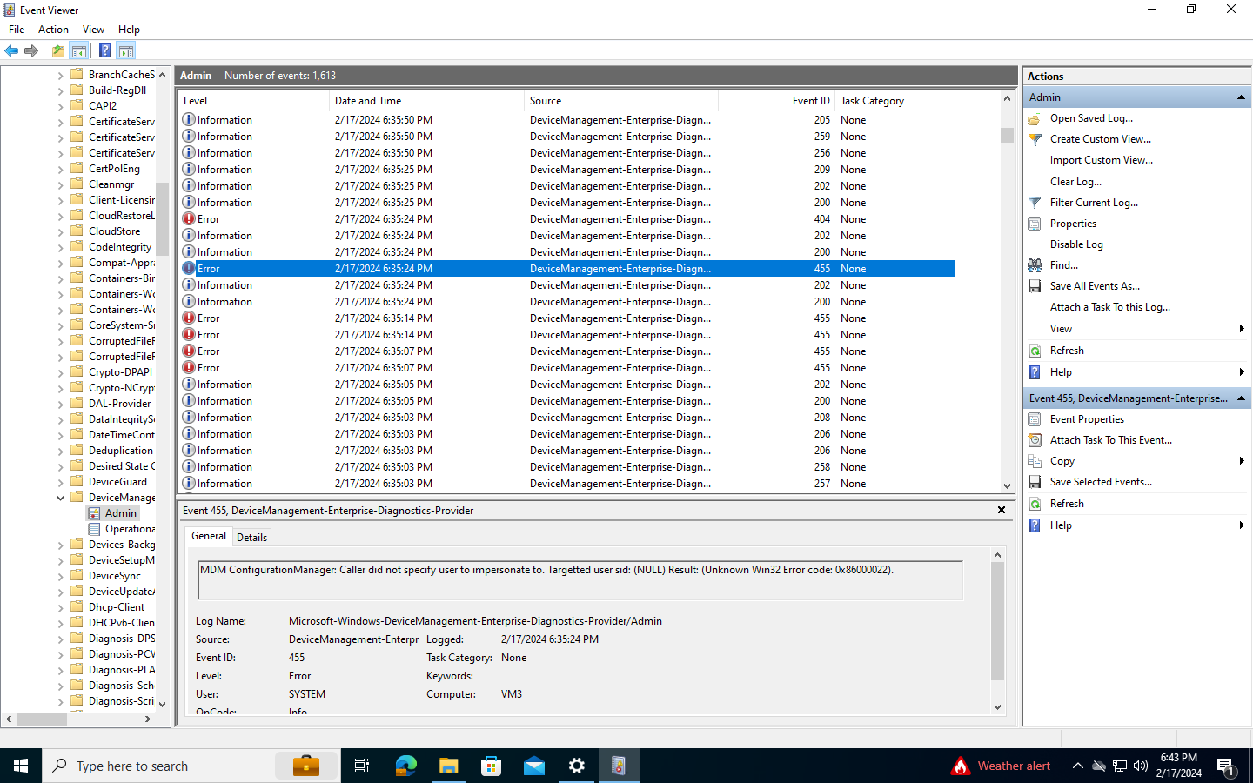Collapse the DeviceManagement tree branch
This screenshot has width=1253, height=783.
click(59, 497)
